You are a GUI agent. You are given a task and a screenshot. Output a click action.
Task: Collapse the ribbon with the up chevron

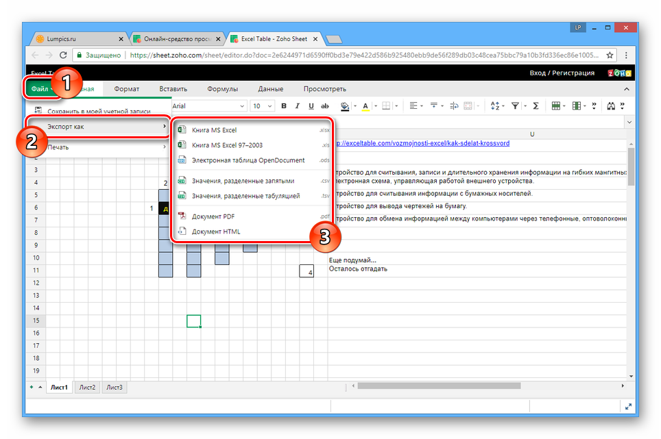[627, 89]
